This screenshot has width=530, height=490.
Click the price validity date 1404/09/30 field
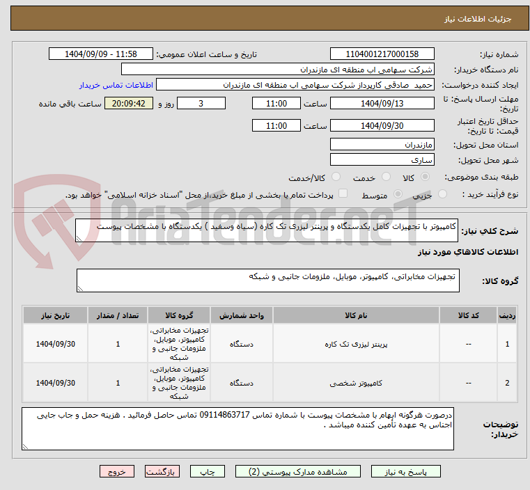pos(382,126)
